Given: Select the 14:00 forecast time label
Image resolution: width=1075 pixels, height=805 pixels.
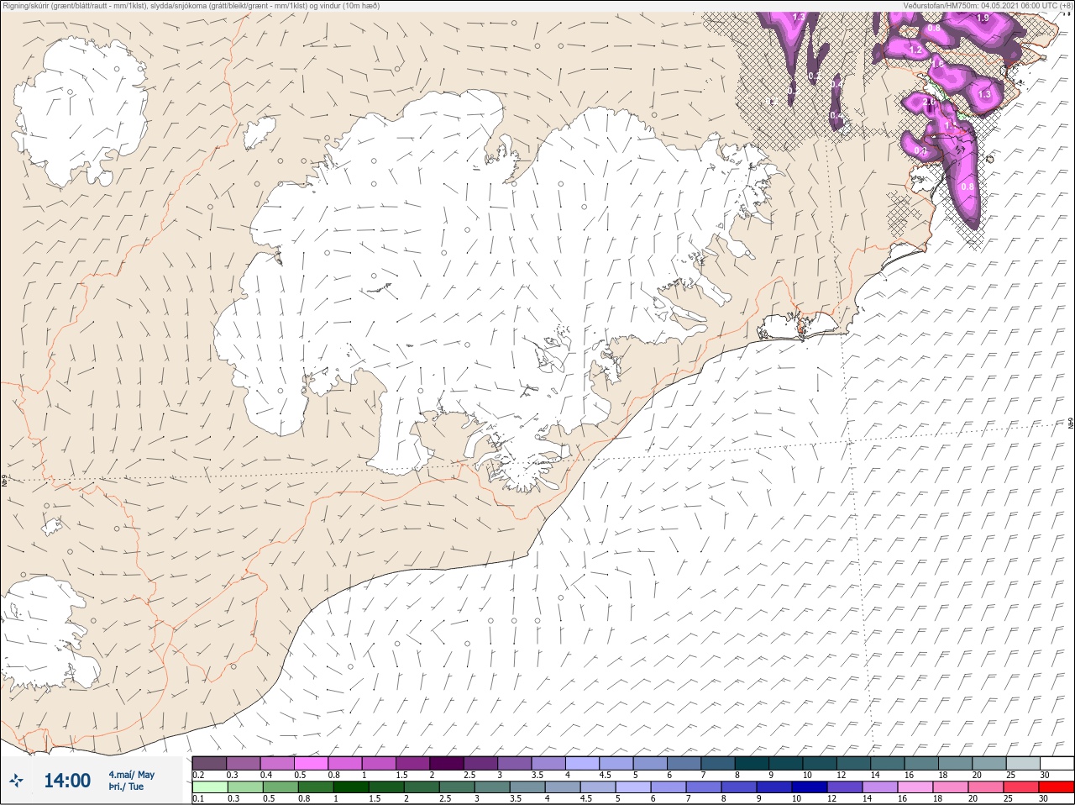Looking at the screenshot, I should (x=67, y=781).
